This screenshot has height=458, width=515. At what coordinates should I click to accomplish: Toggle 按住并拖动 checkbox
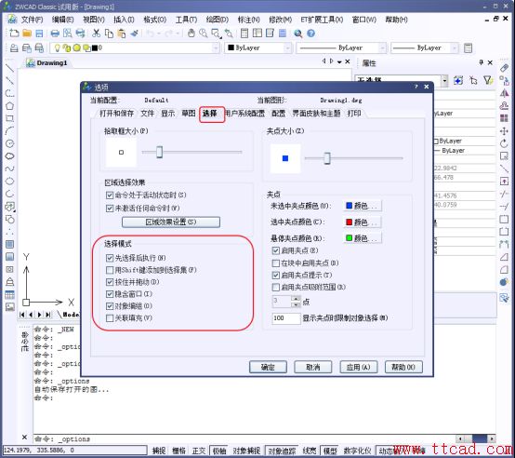pos(110,282)
